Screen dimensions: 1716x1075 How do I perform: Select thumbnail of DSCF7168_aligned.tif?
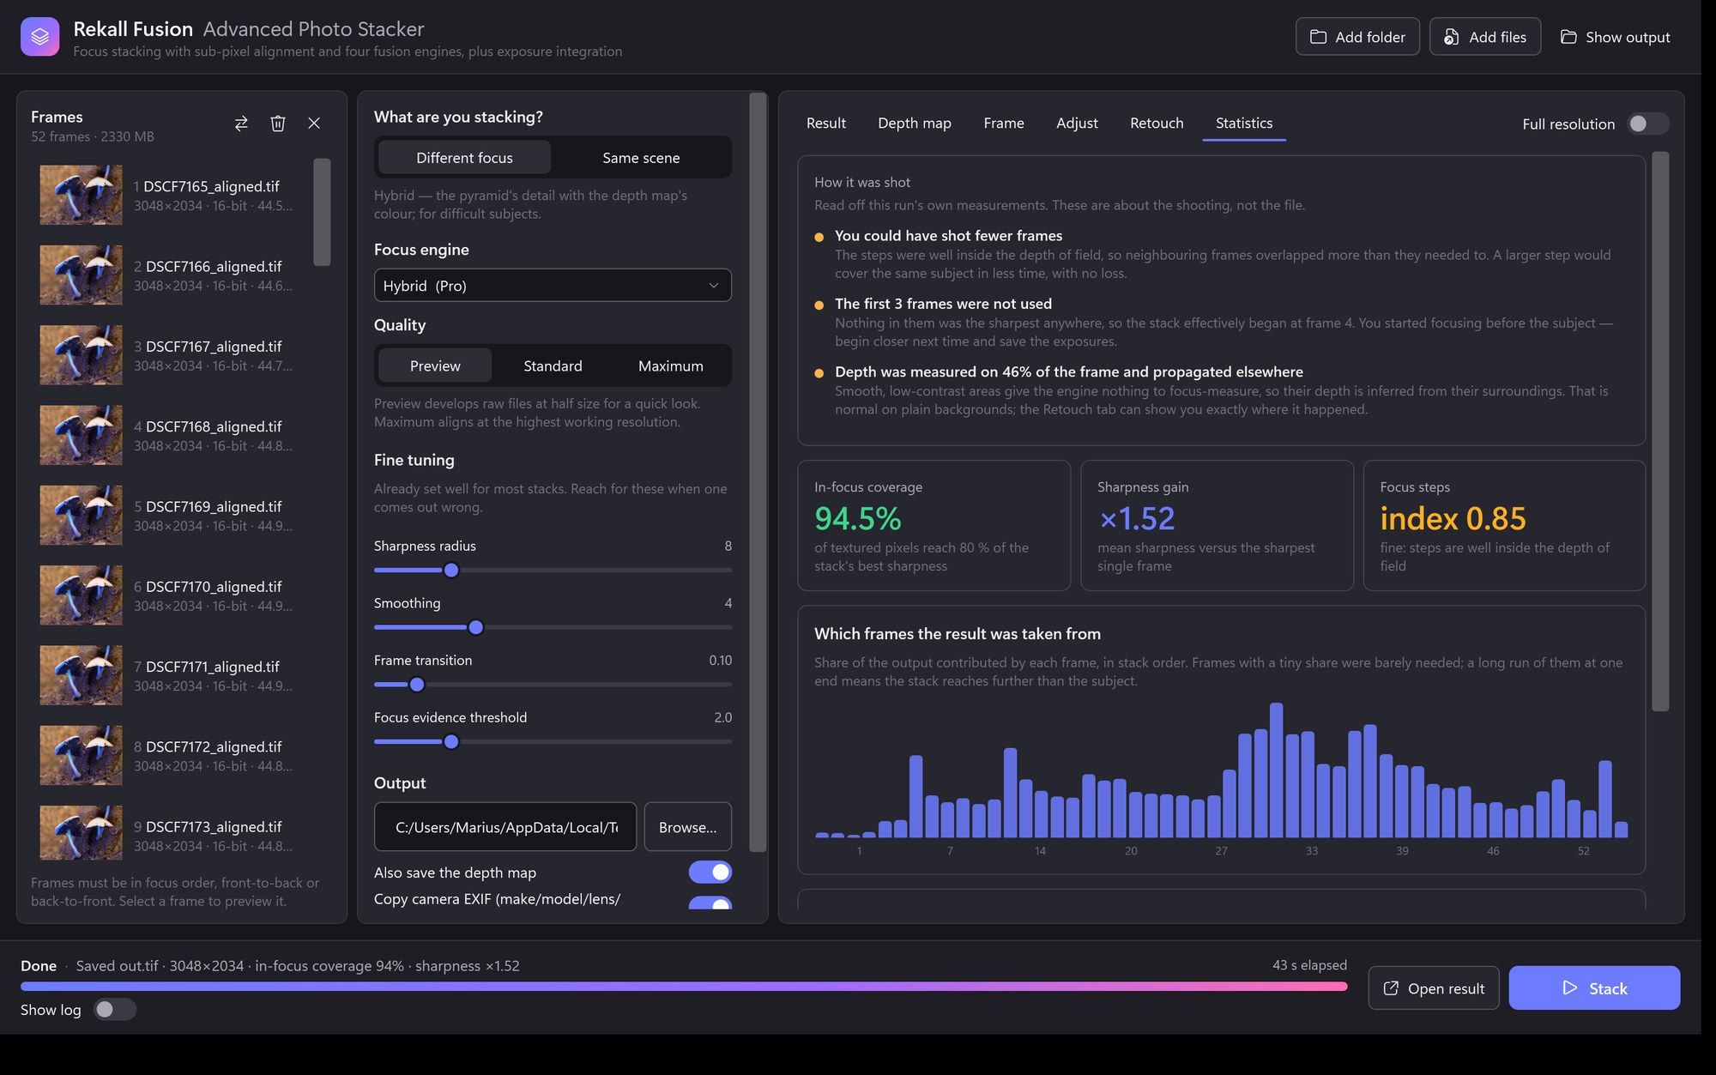pyautogui.click(x=81, y=435)
